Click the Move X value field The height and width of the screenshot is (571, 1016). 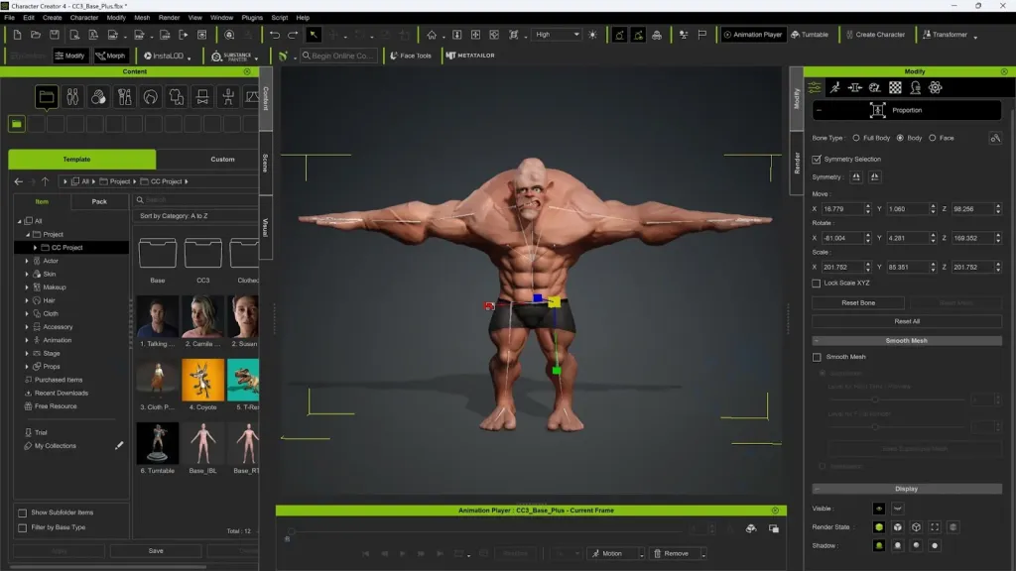tap(843, 209)
